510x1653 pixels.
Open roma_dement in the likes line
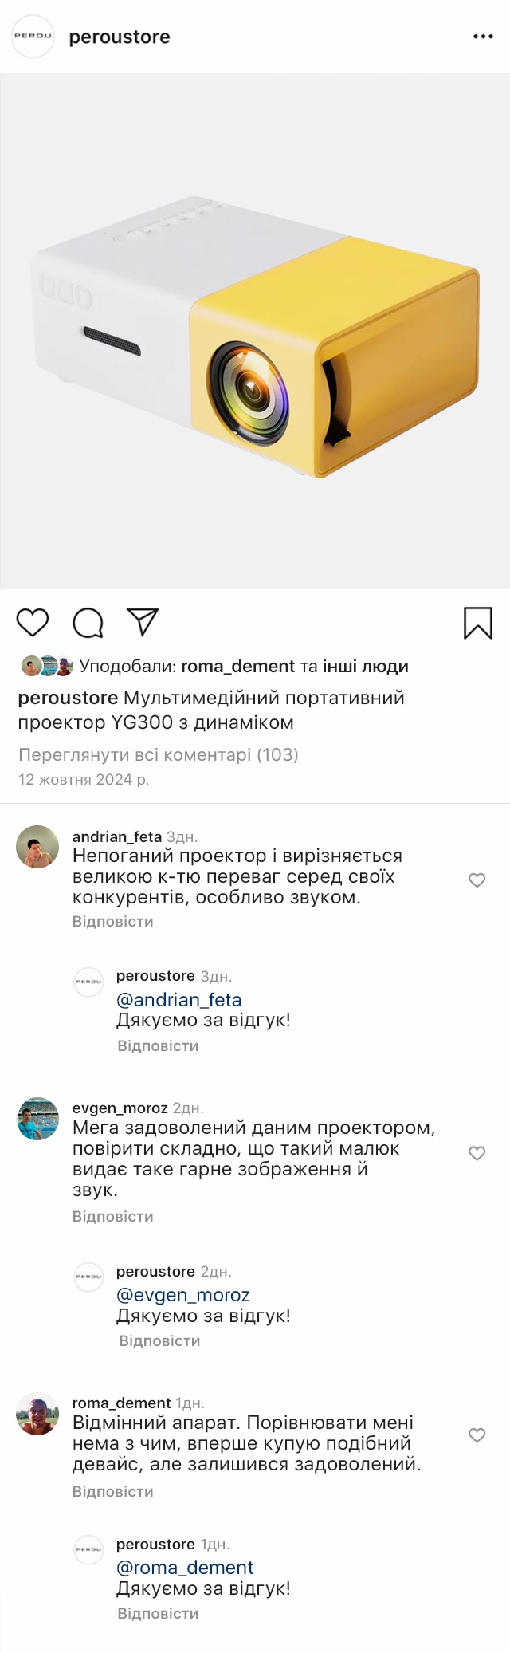click(x=237, y=666)
